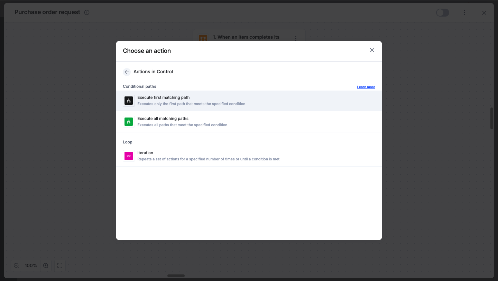Screen dimensions: 498x281
Task: Open the workflow more options menu
Action: (x=464, y=13)
